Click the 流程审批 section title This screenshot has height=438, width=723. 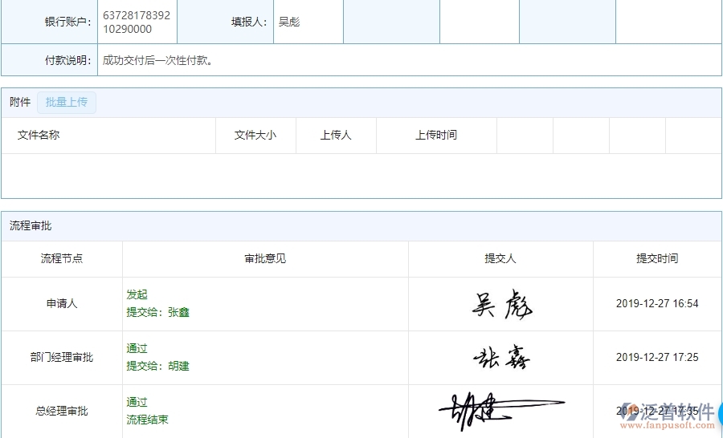coord(31,225)
